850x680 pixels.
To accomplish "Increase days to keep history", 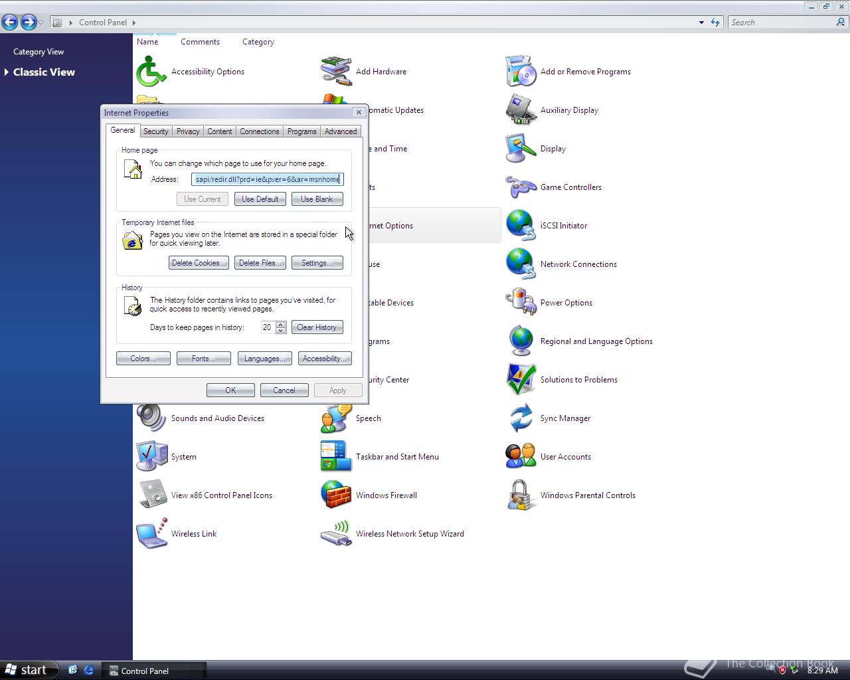I will 281,324.
